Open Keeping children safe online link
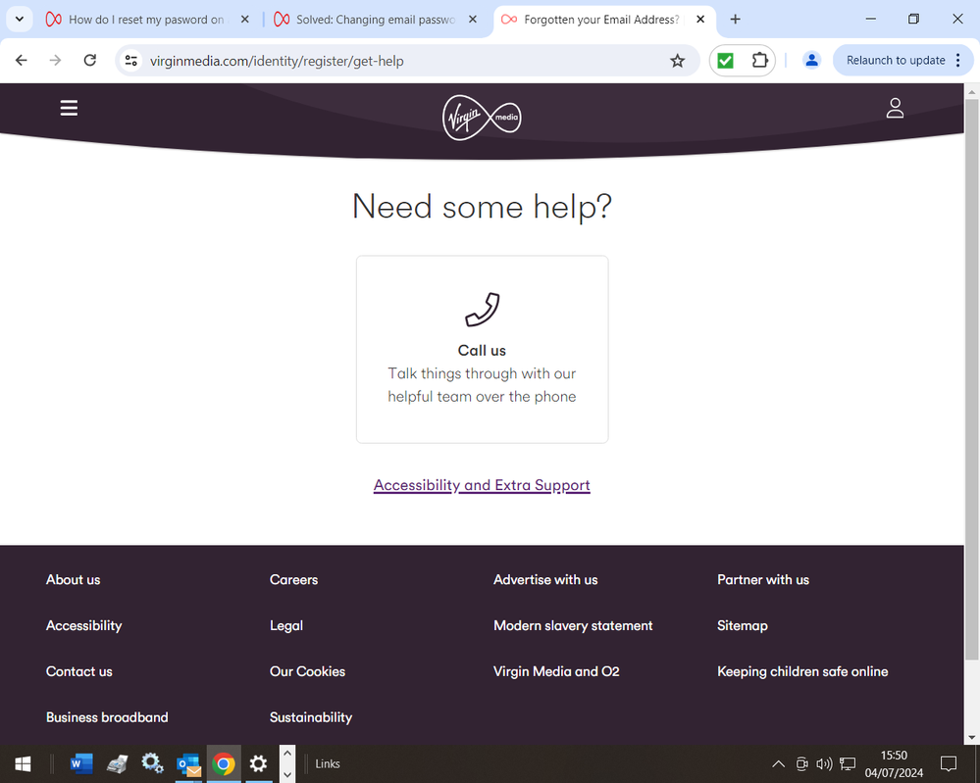 (802, 672)
